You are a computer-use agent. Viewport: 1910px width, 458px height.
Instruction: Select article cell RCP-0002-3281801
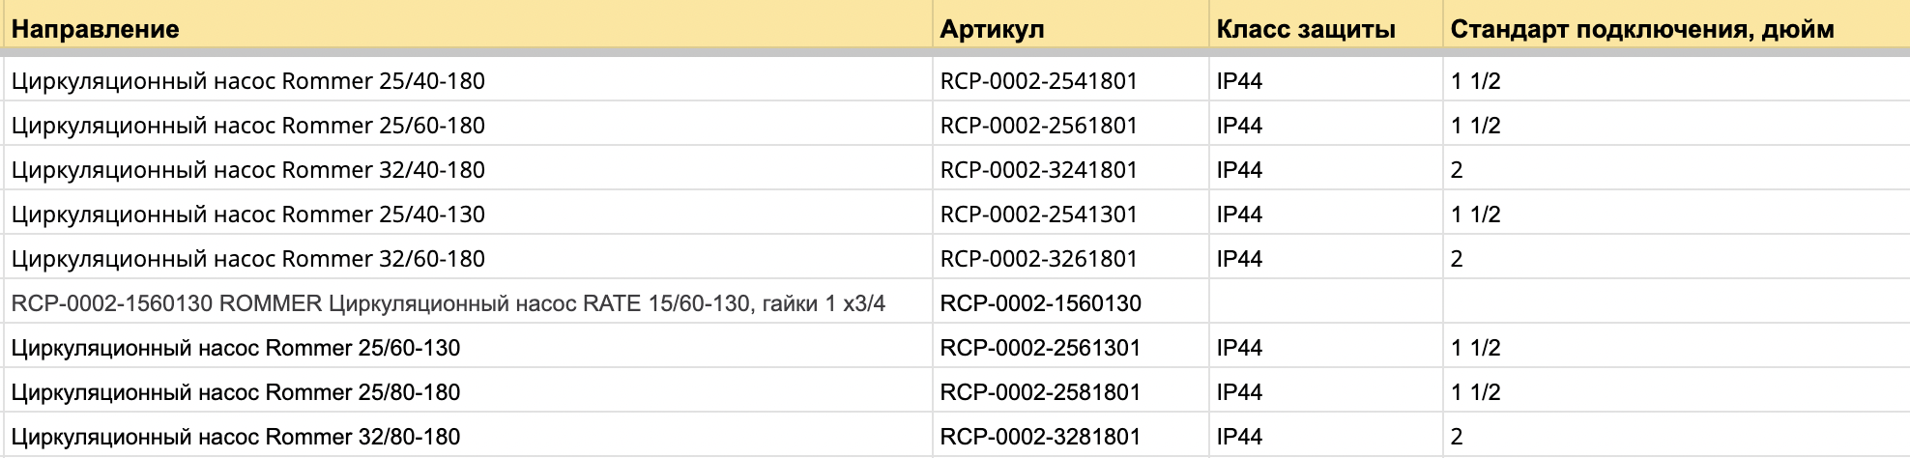pyautogui.click(x=1071, y=436)
